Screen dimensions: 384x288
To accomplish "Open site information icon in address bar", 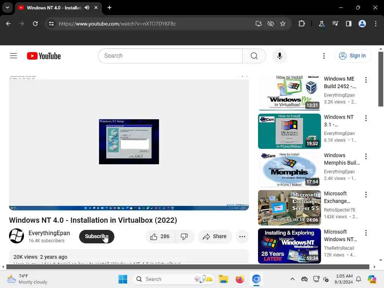I will click(51, 24).
